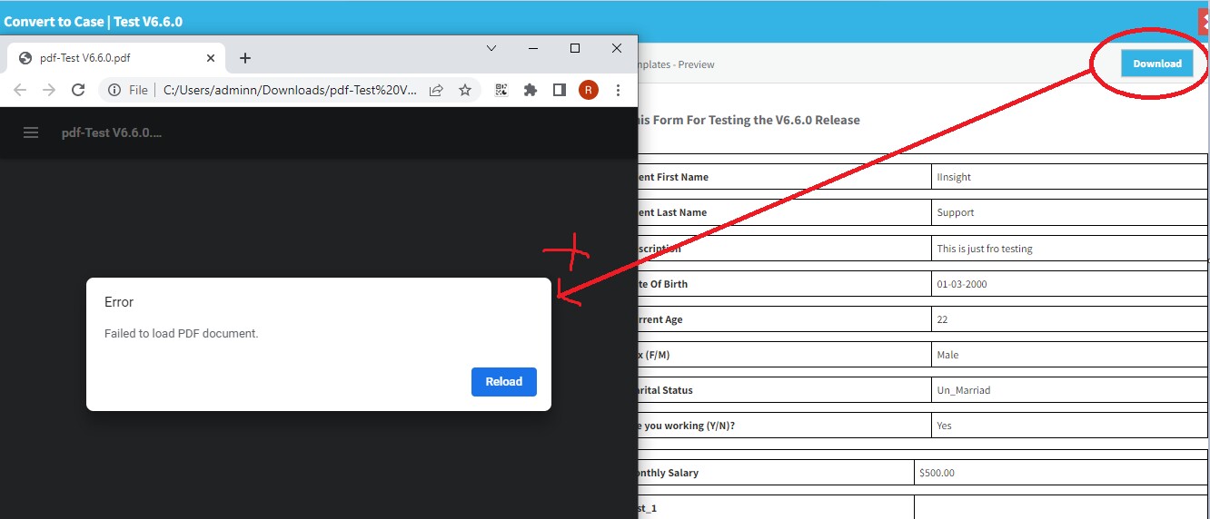
Task: Click the Monthly Salary value $500.00
Action: pos(937,473)
